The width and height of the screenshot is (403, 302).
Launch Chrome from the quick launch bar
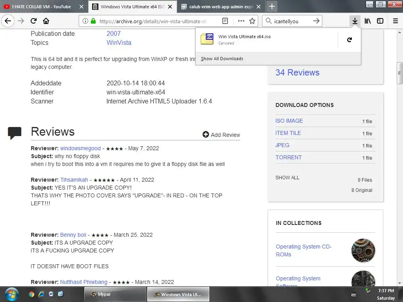coord(31,294)
